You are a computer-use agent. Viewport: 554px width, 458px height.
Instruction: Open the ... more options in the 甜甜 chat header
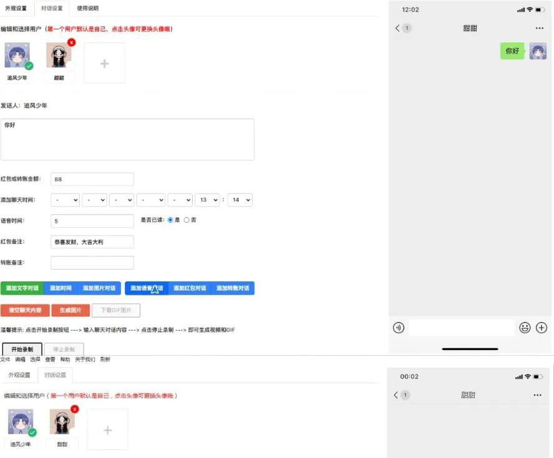click(x=538, y=28)
